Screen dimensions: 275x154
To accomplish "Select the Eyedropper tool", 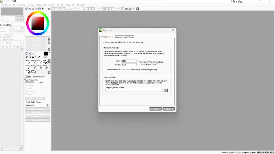I will [39, 57].
